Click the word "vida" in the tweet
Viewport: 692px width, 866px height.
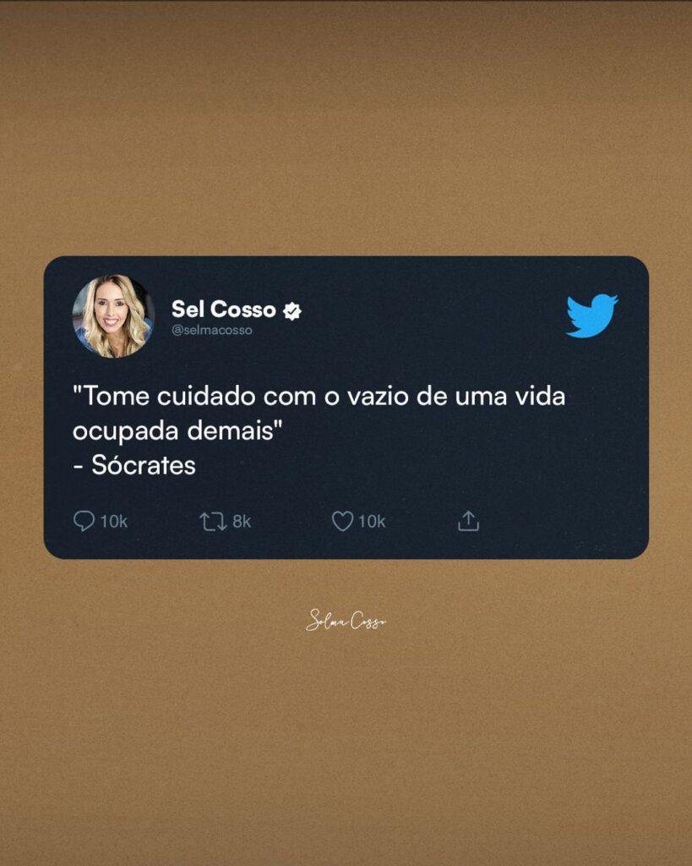[x=540, y=397]
